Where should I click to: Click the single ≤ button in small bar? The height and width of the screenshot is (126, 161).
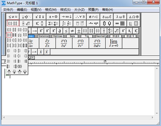click(x=66, y=31)
